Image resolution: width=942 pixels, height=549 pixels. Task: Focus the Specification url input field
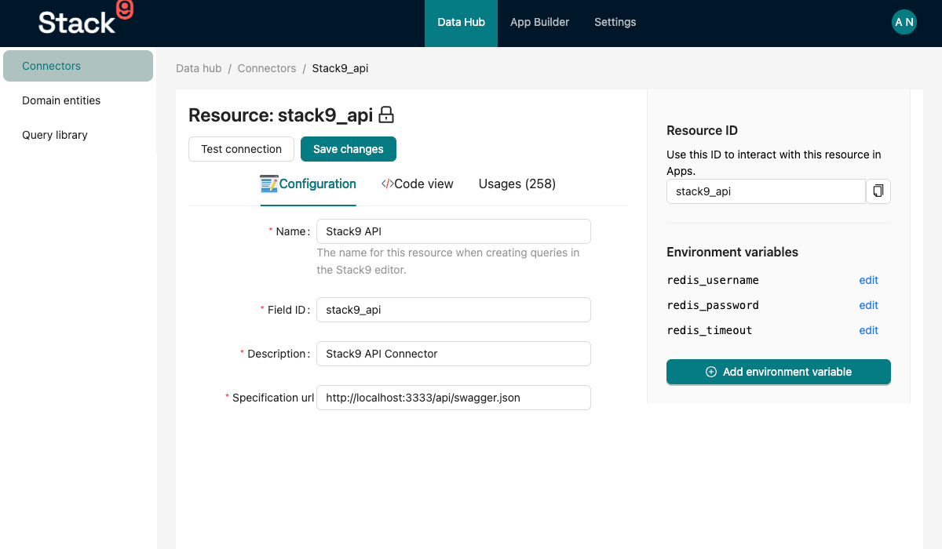pyautogui.click(x=453, y=398)
